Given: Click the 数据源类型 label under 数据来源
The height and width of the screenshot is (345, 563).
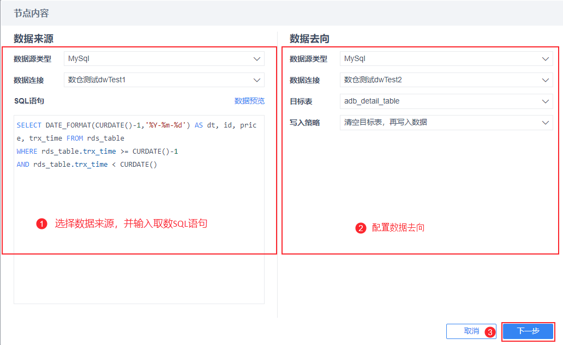Looking at the screenshot, I should (32, 59).
